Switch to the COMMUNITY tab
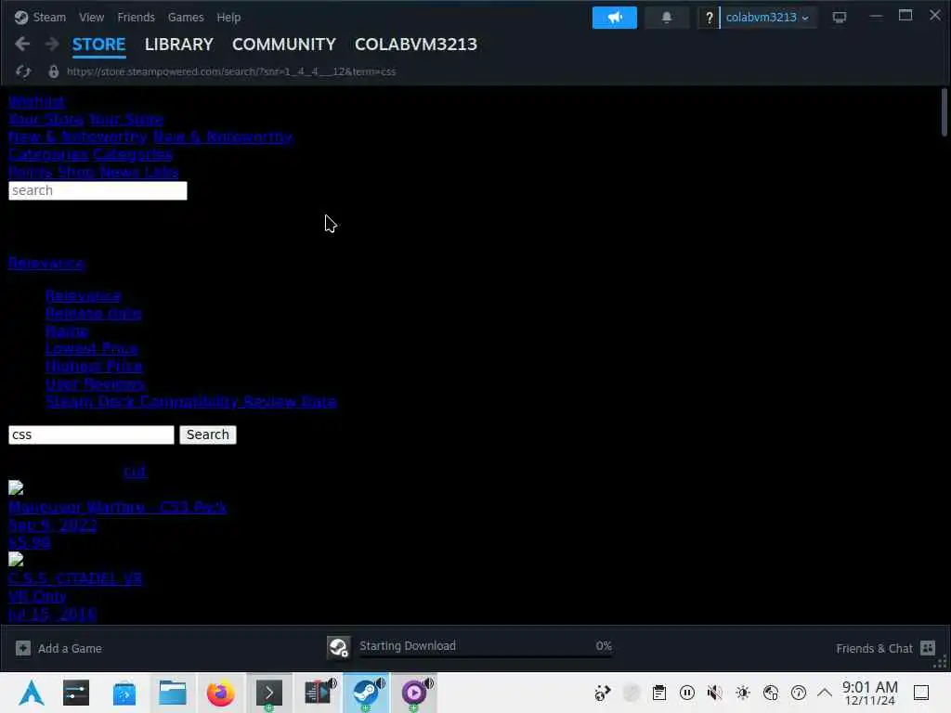The width and height of the screenshot is (951, 713). coord(284,45)
